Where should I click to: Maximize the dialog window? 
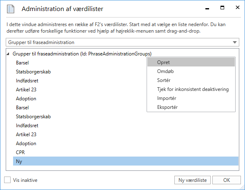tap(222, 8)
